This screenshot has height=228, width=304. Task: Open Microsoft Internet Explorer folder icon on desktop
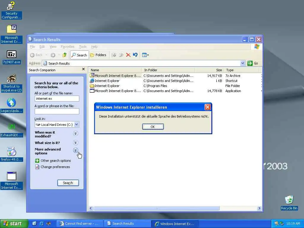coord(12,34)
